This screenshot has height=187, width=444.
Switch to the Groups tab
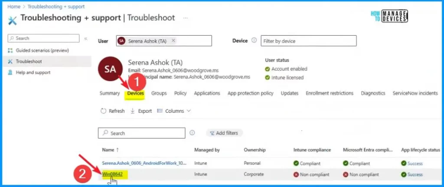(x=159, y=93)
